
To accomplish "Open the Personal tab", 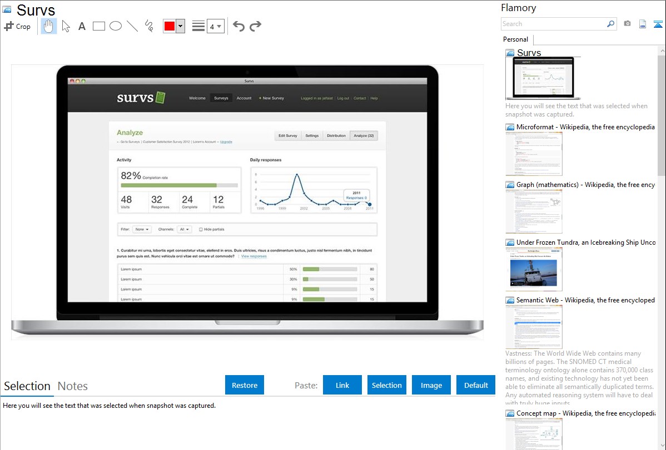I will point(516,39).
